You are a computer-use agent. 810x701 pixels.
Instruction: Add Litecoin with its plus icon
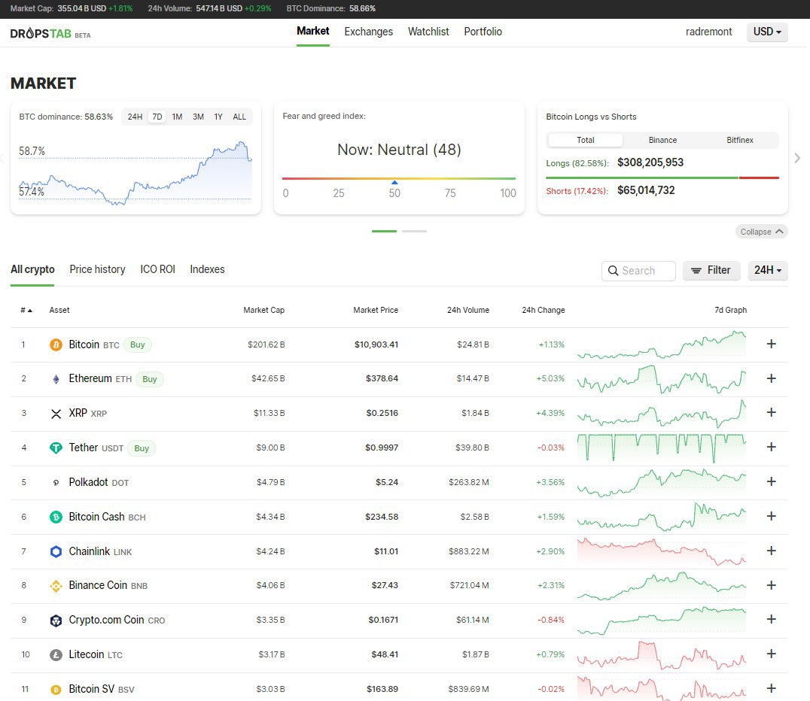point(772,654)
